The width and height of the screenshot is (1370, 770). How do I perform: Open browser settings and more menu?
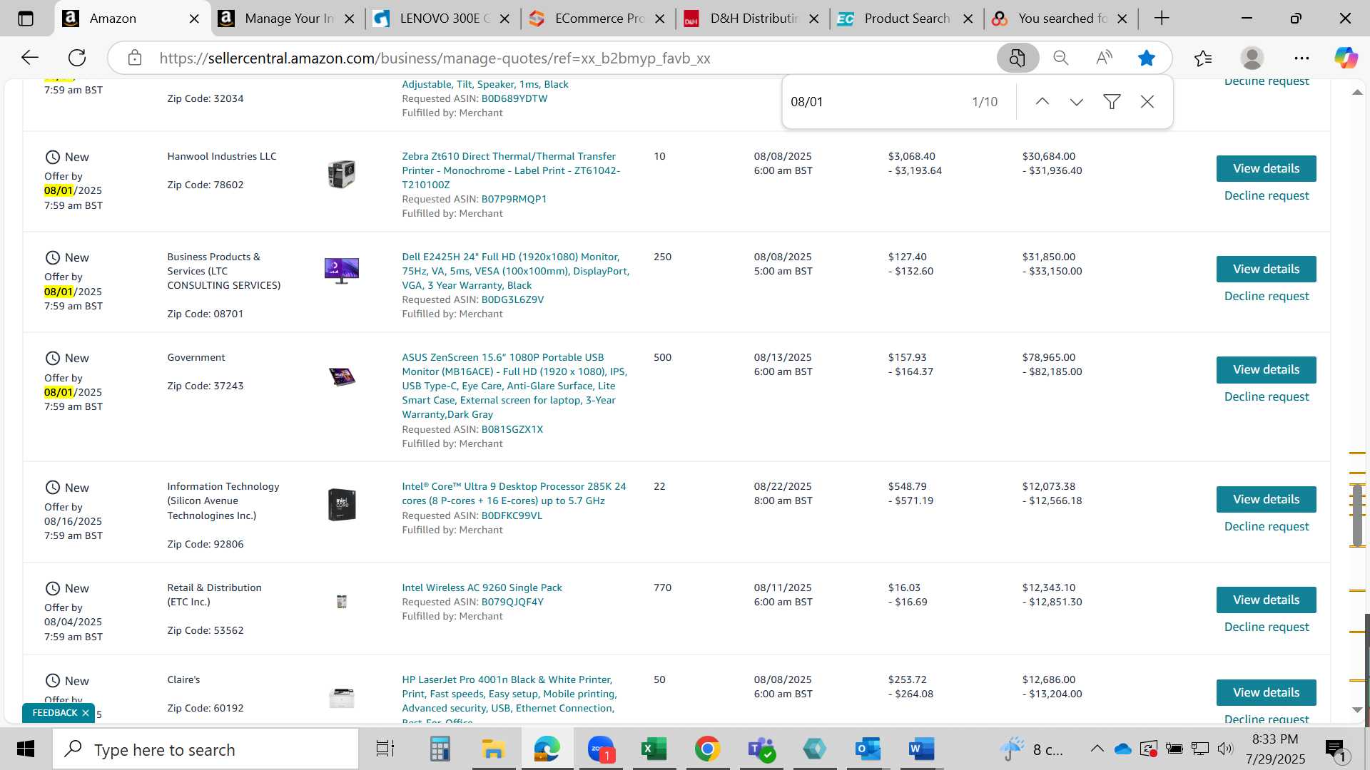click(1301, 58)
